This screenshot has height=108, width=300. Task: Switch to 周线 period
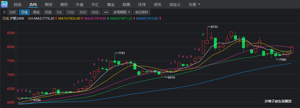pos(36,12)
